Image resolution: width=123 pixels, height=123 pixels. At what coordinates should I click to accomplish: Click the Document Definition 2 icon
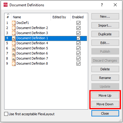[14, 28]
